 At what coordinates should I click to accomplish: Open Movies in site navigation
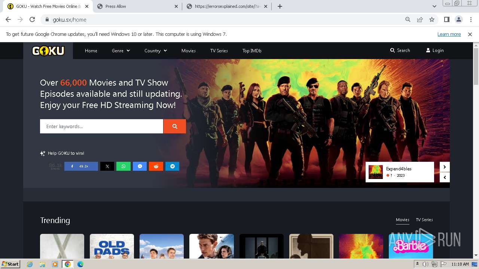[189, 50]
